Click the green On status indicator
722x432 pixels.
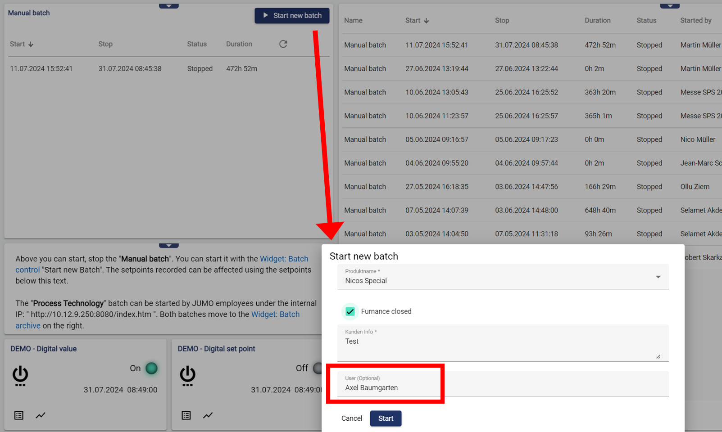(x=152, y=368)
